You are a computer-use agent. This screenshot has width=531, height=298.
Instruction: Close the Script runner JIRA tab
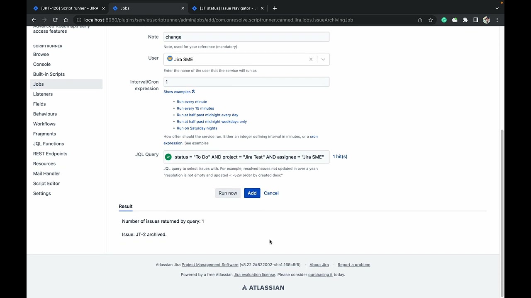pyautogui.click(x=103, y=8)
